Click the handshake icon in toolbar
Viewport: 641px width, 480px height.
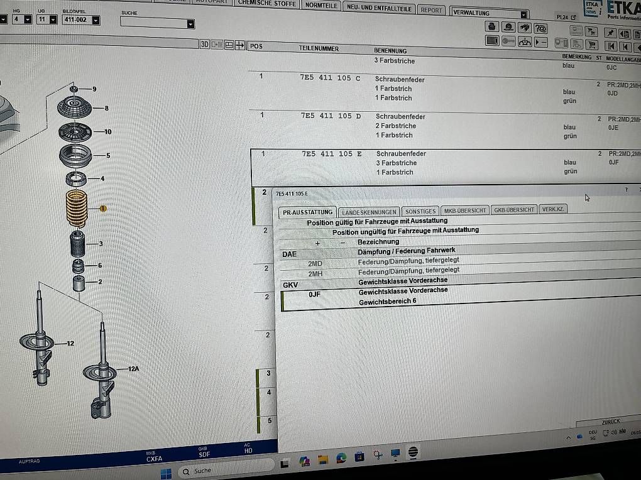(525, 28)
